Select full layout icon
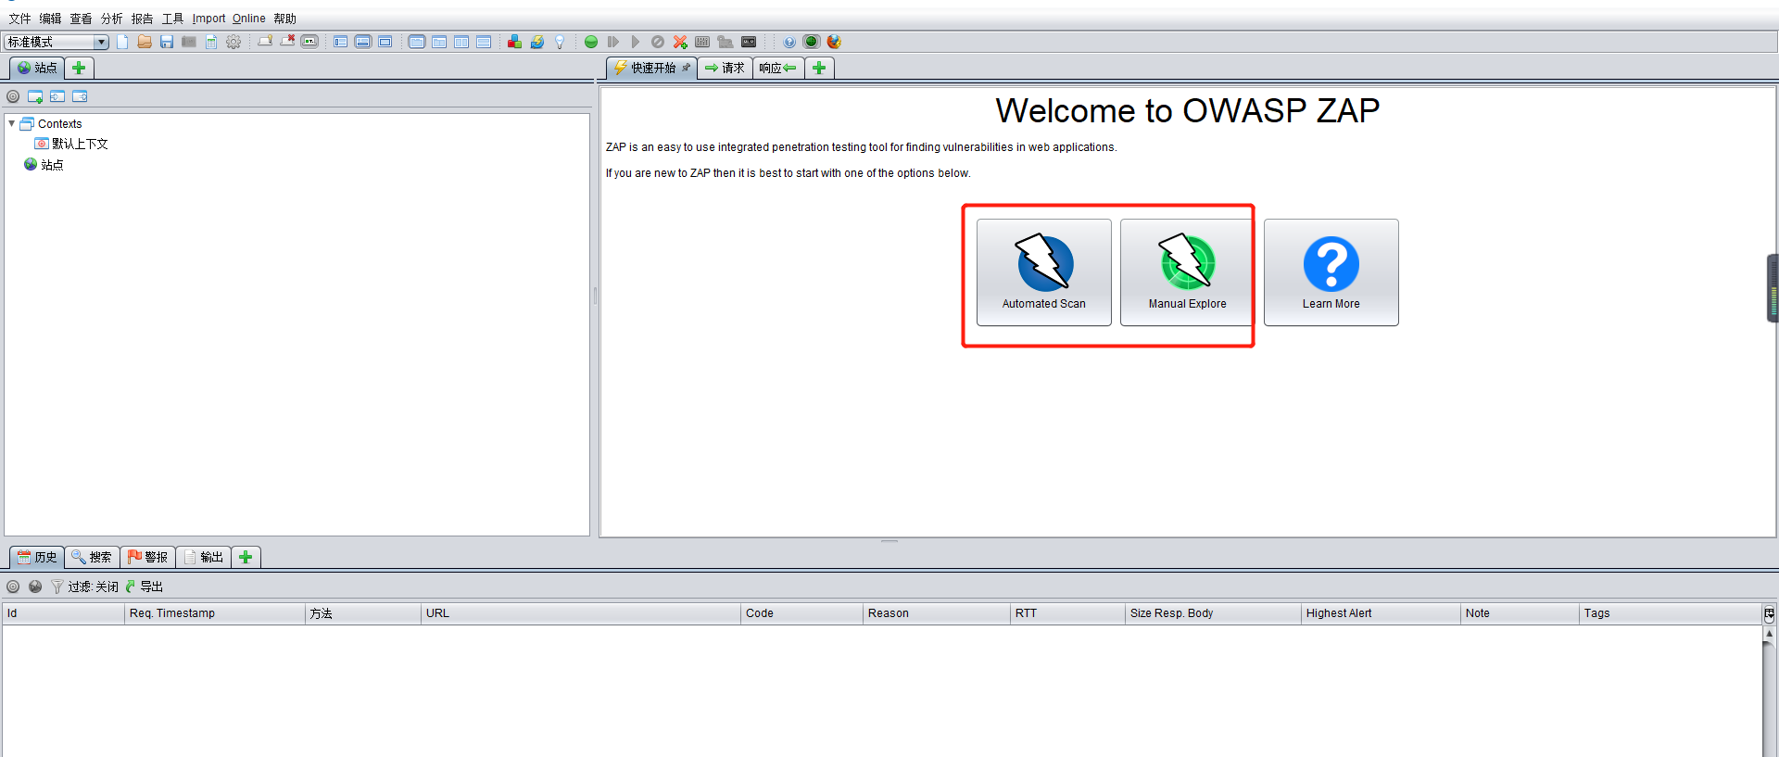This screenshot has height=757, width=1779. point(385,42)
